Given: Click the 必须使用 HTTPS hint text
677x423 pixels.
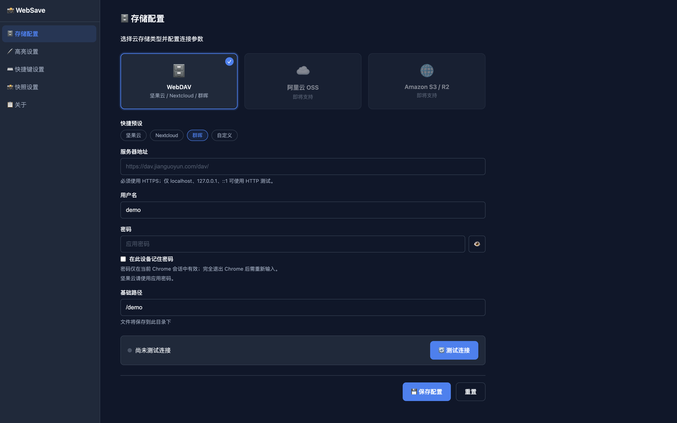Looking at the screenshot, I should click(197, 181).
